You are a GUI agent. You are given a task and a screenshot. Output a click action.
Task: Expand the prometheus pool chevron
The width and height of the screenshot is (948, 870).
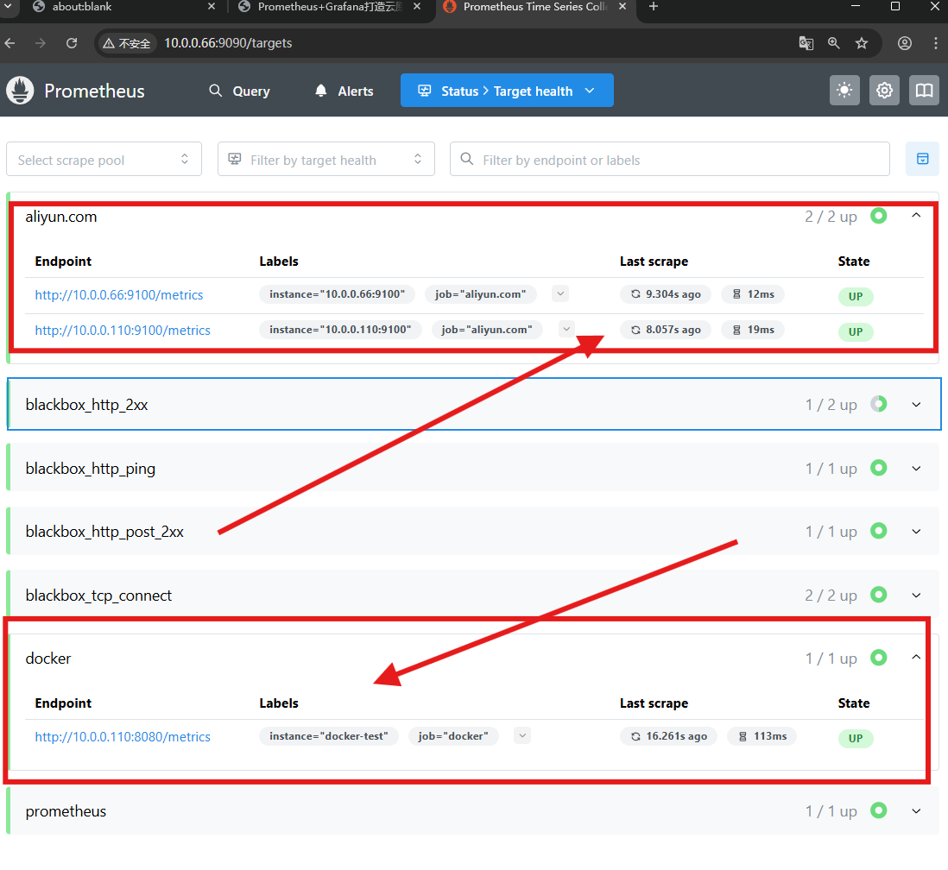[916, 811]
